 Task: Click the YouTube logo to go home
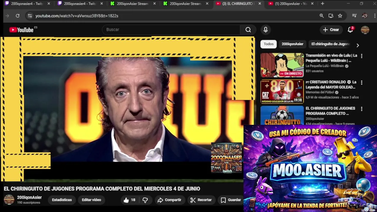[x=21, y=30]
